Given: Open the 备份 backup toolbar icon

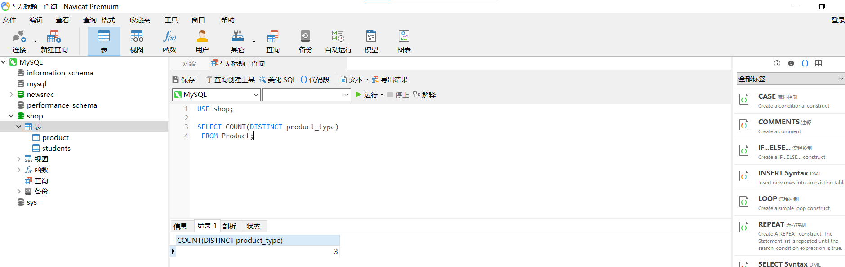Looking at the screenshot, I should tap(306, 41).
